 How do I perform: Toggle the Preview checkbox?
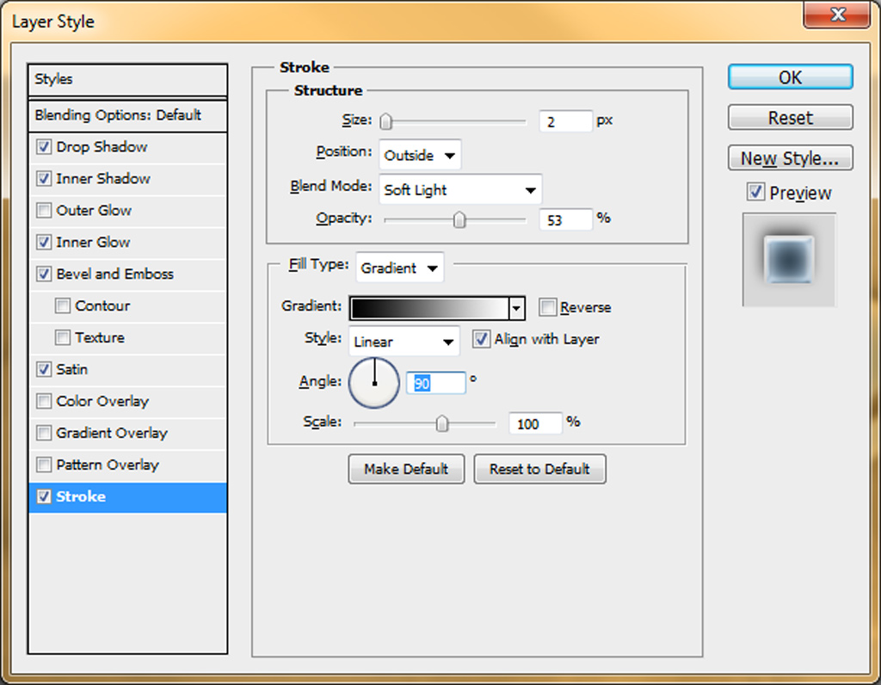755,192
